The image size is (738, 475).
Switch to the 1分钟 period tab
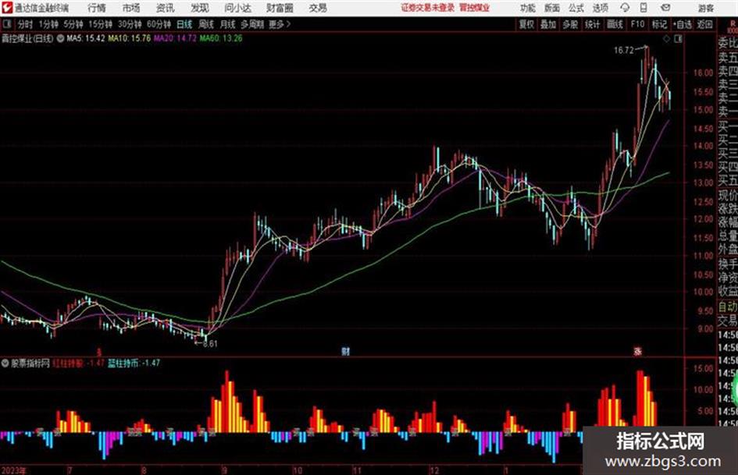[48, 24]
